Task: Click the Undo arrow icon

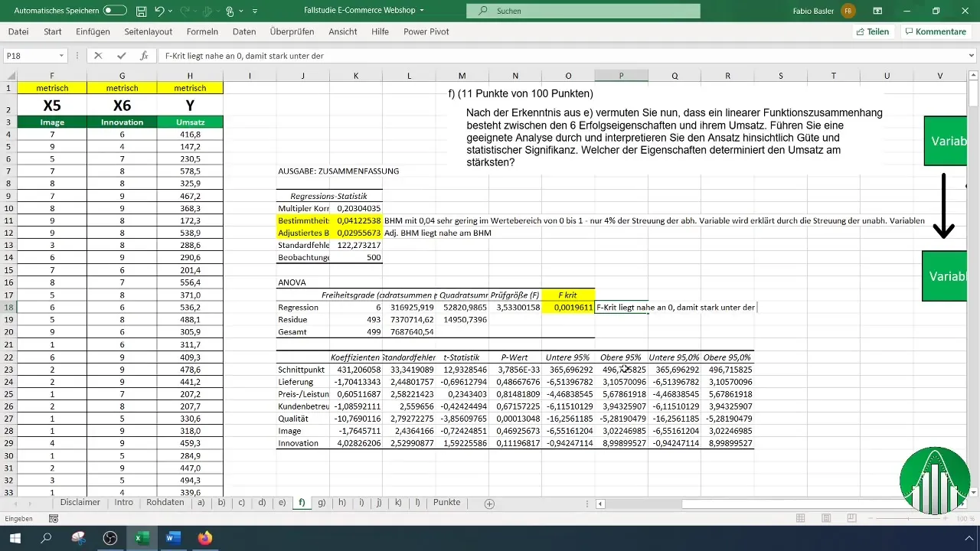Action: coord(159,11)
